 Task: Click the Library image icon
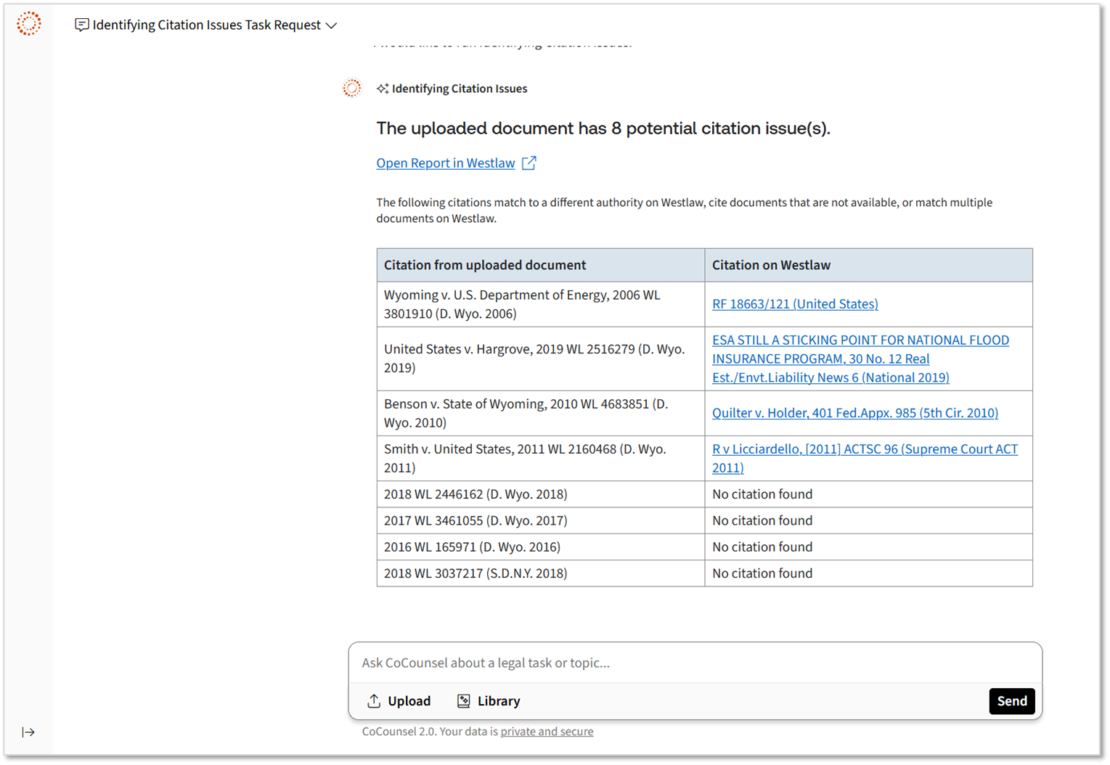pos(463,700)
